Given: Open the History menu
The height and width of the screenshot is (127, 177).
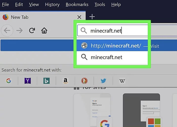Looking at the screenshot, I should [x=52, y=5].
